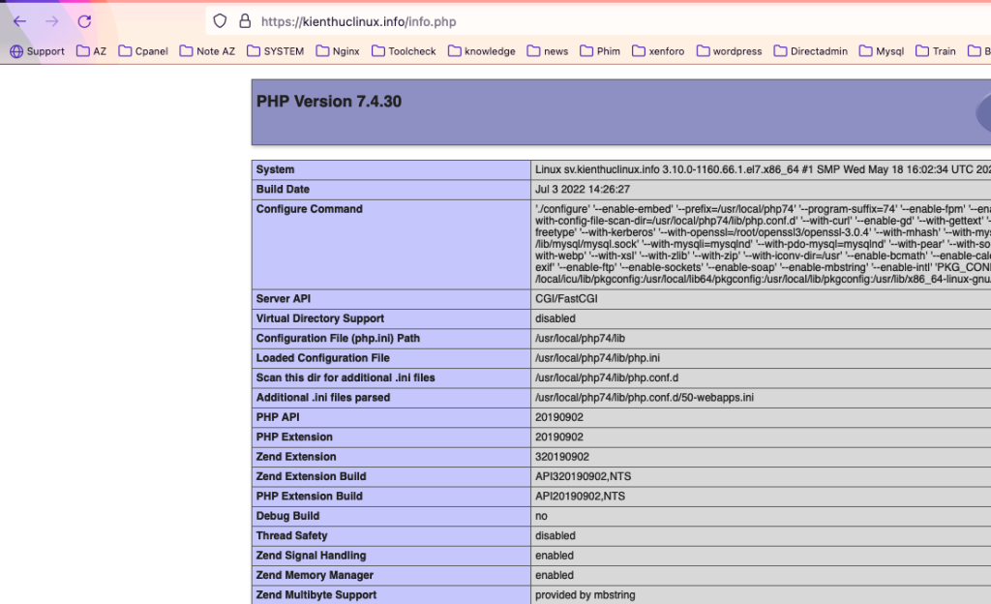Reload the page with refresh icon
The height and width of the screenshot is (604, 991).
(x=84, y=21)
